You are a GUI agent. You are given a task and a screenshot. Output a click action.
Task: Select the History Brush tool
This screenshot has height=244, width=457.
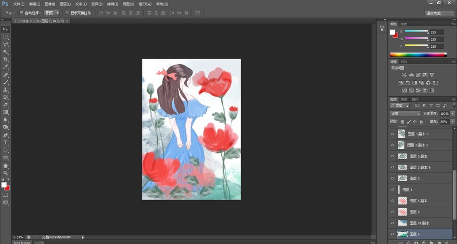point(5,97)
